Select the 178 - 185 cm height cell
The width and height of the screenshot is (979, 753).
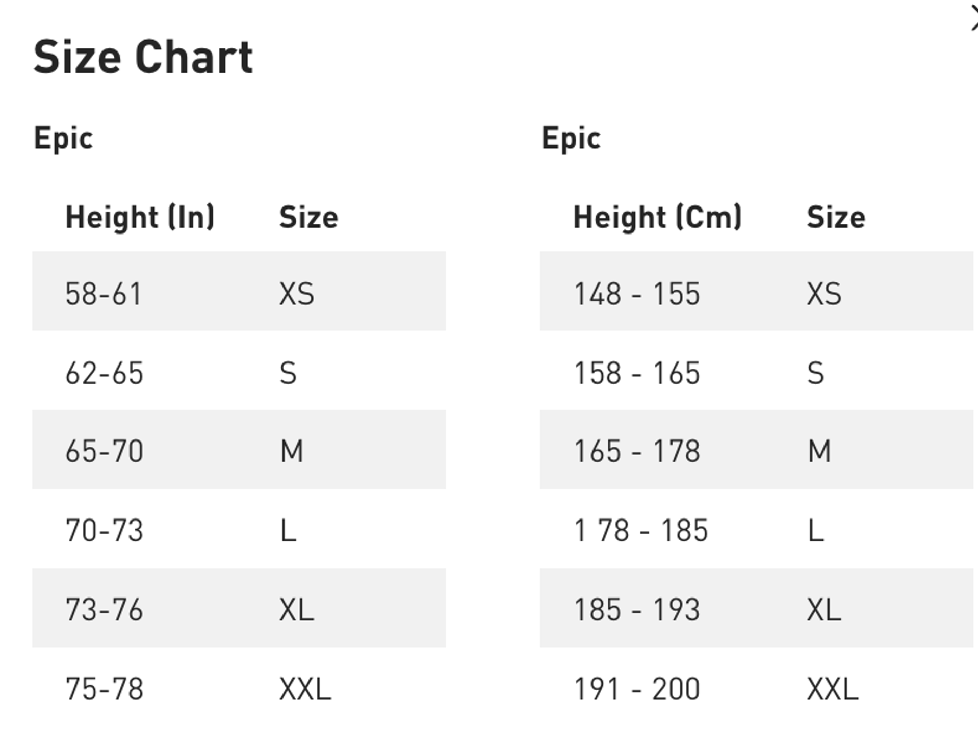(640, 530)
